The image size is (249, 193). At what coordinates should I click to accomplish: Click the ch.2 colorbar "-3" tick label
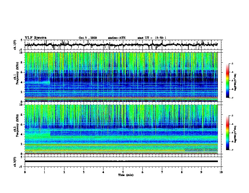tap(232, 116)
